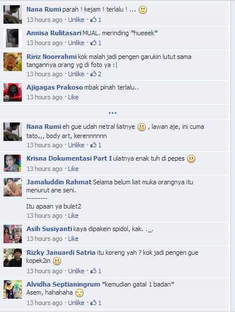
Task: Click thumbs-up icon on Nana Rumi's first comment
Action: (93, 20)
